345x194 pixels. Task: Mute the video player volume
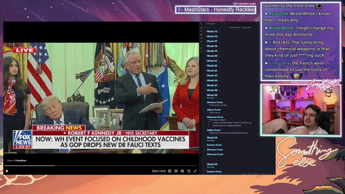click(176, 171)
